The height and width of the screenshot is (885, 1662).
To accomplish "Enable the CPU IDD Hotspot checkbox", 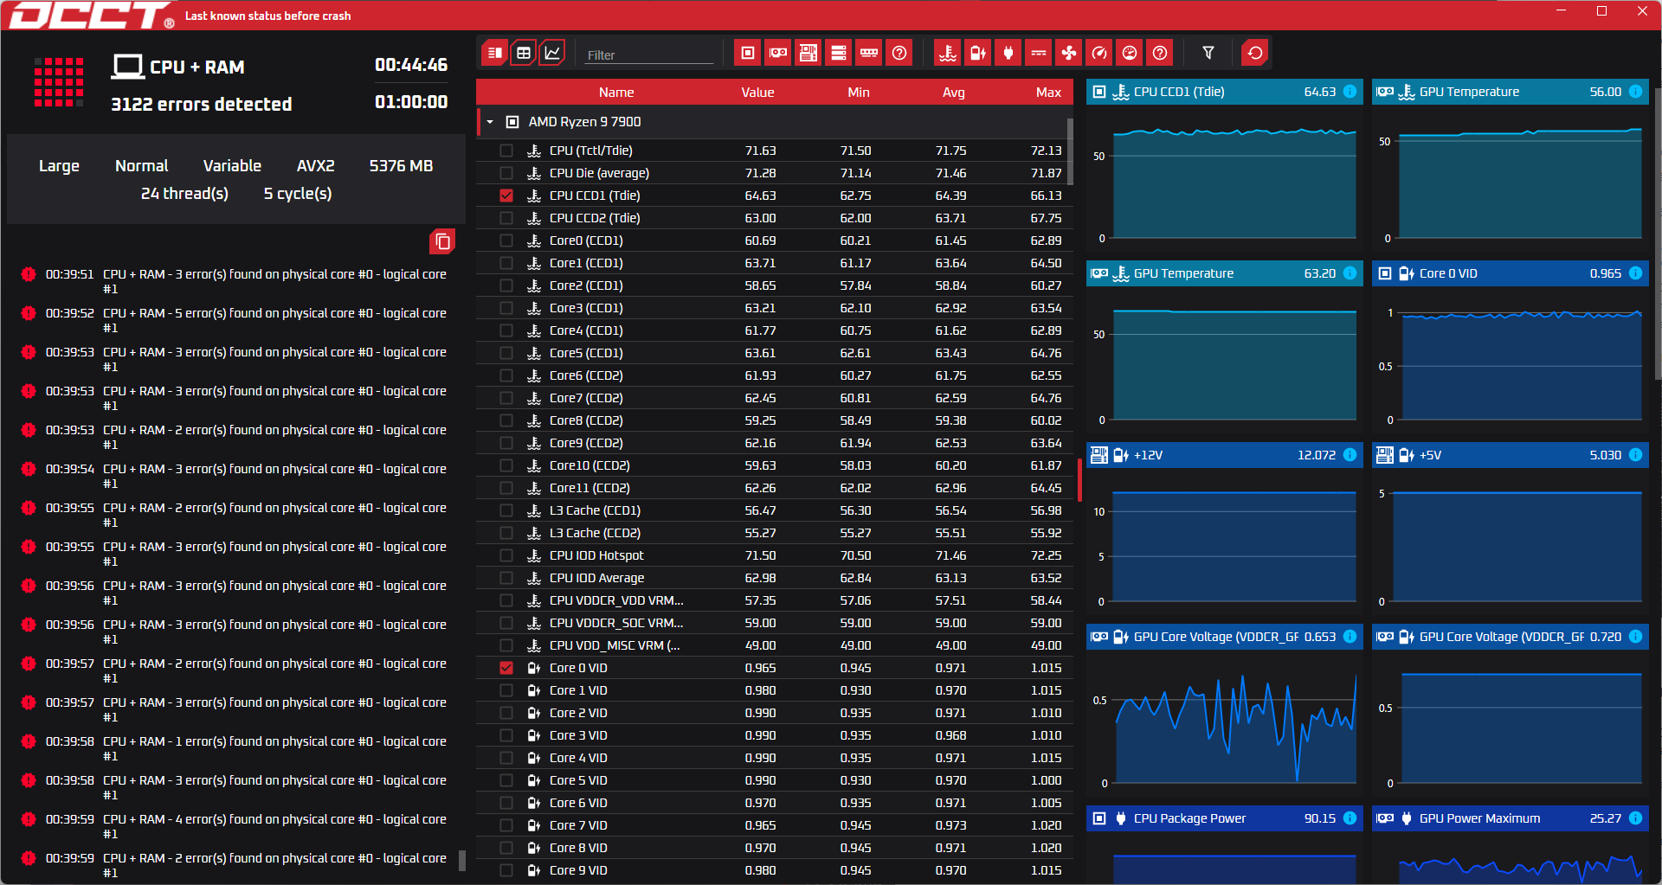I will pos(506,555).
